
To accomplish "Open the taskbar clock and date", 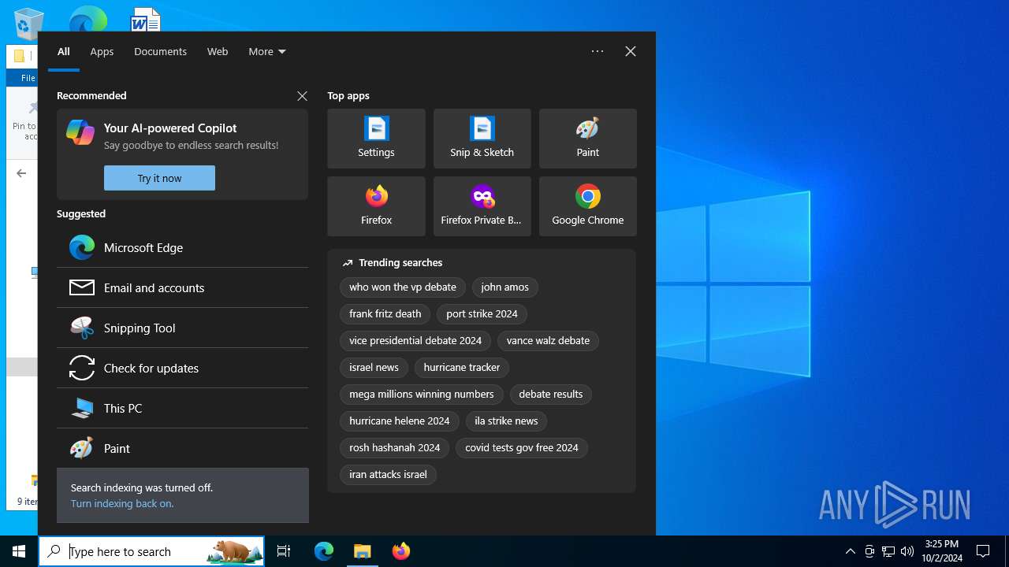I will (x=942, y=551).
